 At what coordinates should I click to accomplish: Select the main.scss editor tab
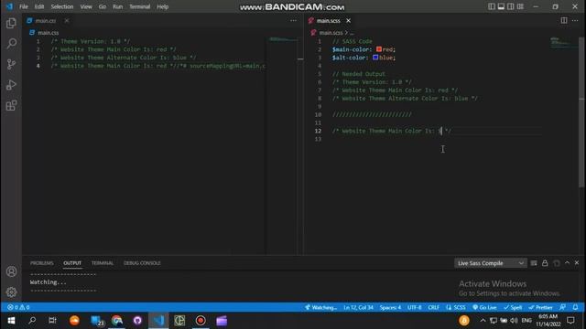(x=329, y=20)
